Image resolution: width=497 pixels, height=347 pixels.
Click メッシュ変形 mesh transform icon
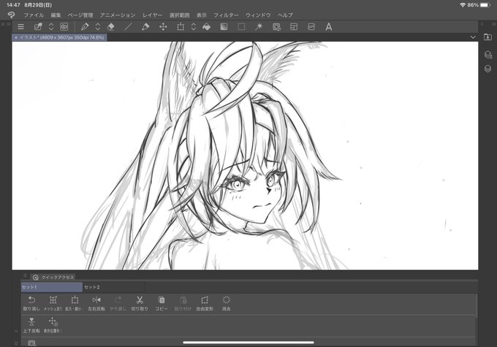coord(53,303)
